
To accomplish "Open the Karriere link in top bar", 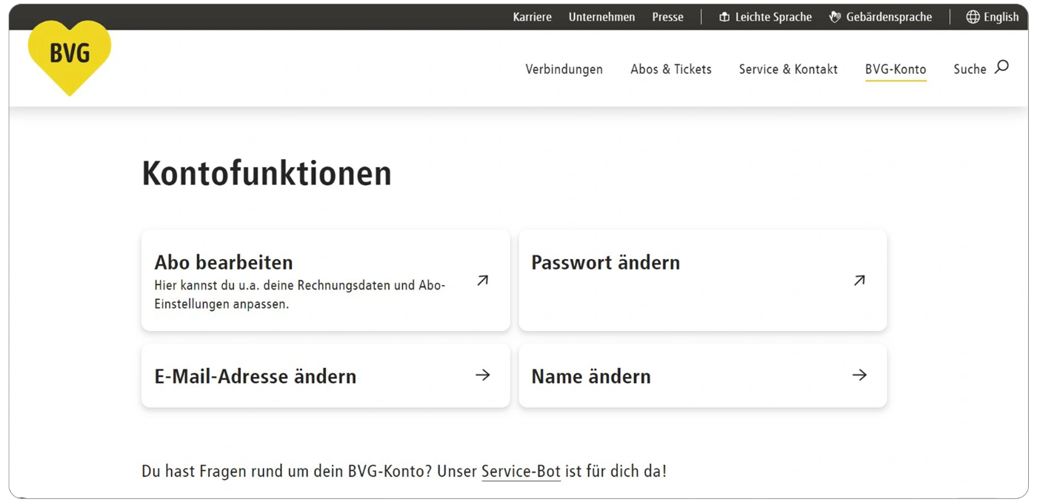I will coord(532,17).
